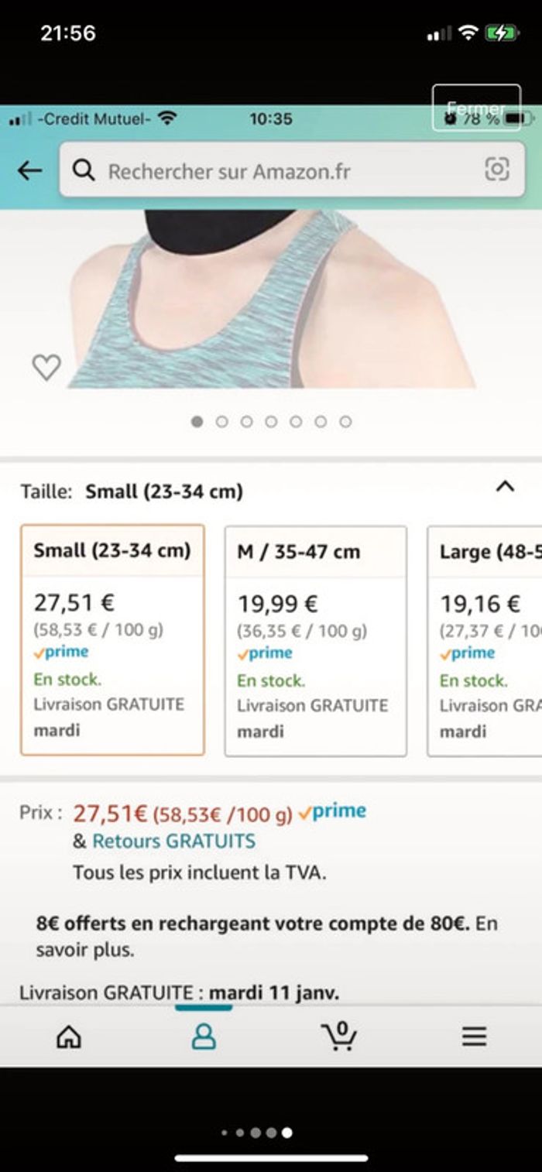
Task: Open the shopping cart icon
Action: (339, 1036)
